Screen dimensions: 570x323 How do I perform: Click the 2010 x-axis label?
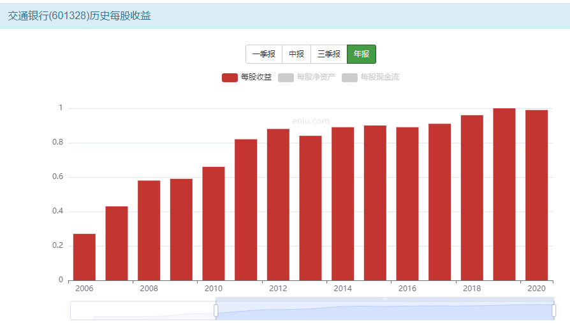[x=214, y=289]
